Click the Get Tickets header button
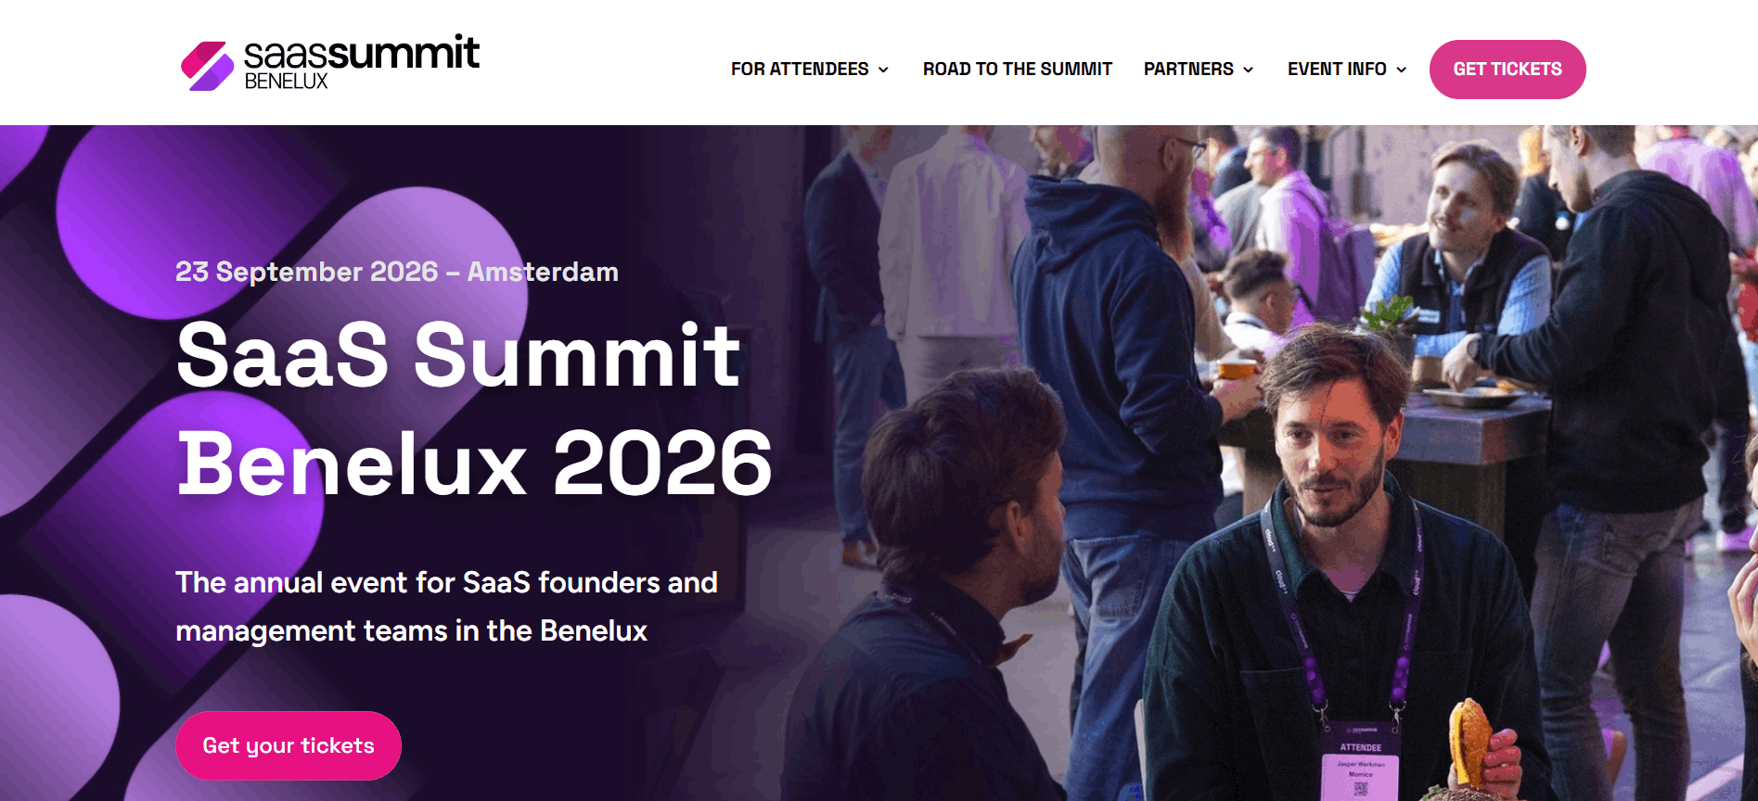Image resolution: width=1758 pixels, height=801 pixels. 1508,70
